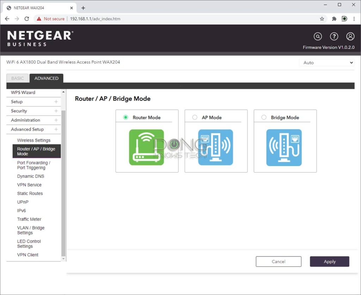Screen dimensions: 361x295
Task: Open the help question mark icon
Action: pos(334,36)
